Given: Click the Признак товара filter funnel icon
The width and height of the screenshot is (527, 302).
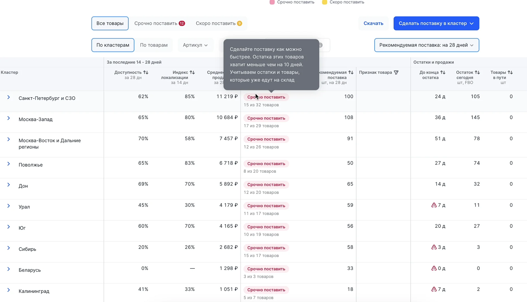Looking at the screenshot, I should pos(396,72).
